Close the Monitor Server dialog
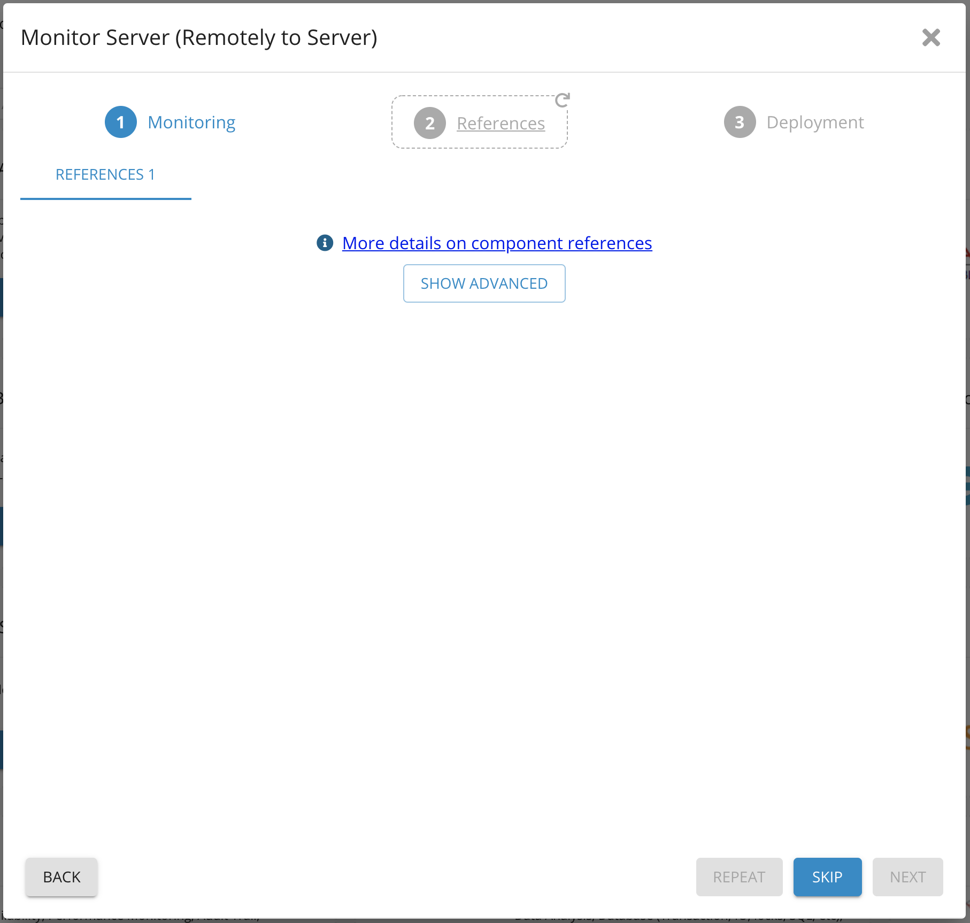The image size is (970, 923). [931, 37]
